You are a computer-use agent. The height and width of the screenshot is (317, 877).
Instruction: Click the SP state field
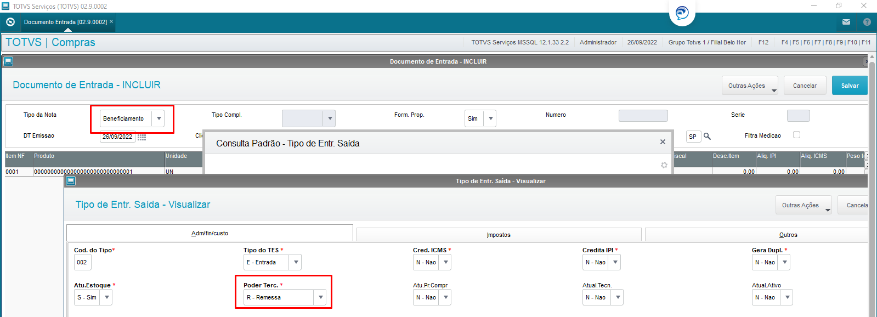tap(693, 137)
